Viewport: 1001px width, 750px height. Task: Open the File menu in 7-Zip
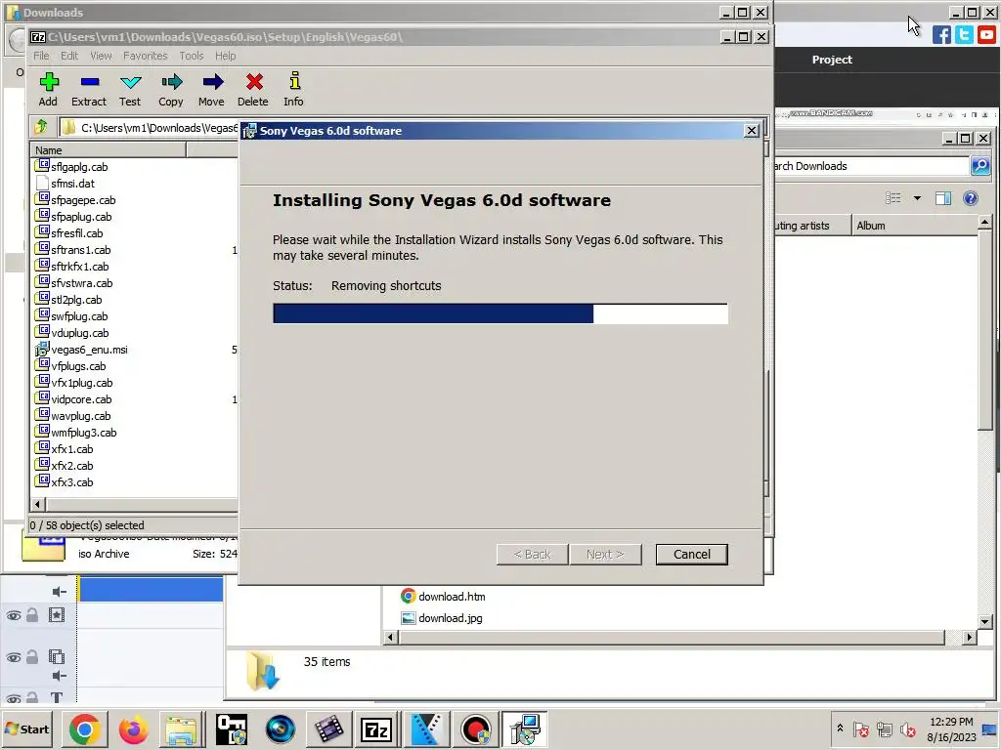[x=41, y=56]
